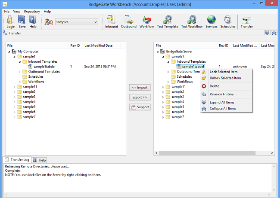Click the Revision History icon in context menu

pos(204,94)
